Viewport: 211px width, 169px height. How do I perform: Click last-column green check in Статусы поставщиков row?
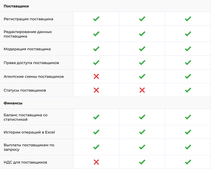(188, 90)
